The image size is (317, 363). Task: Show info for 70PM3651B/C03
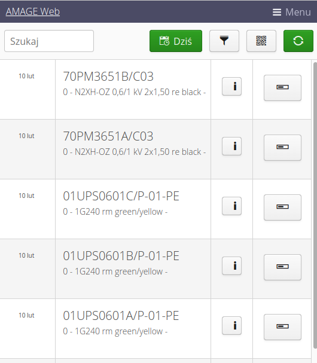(232, 86)
